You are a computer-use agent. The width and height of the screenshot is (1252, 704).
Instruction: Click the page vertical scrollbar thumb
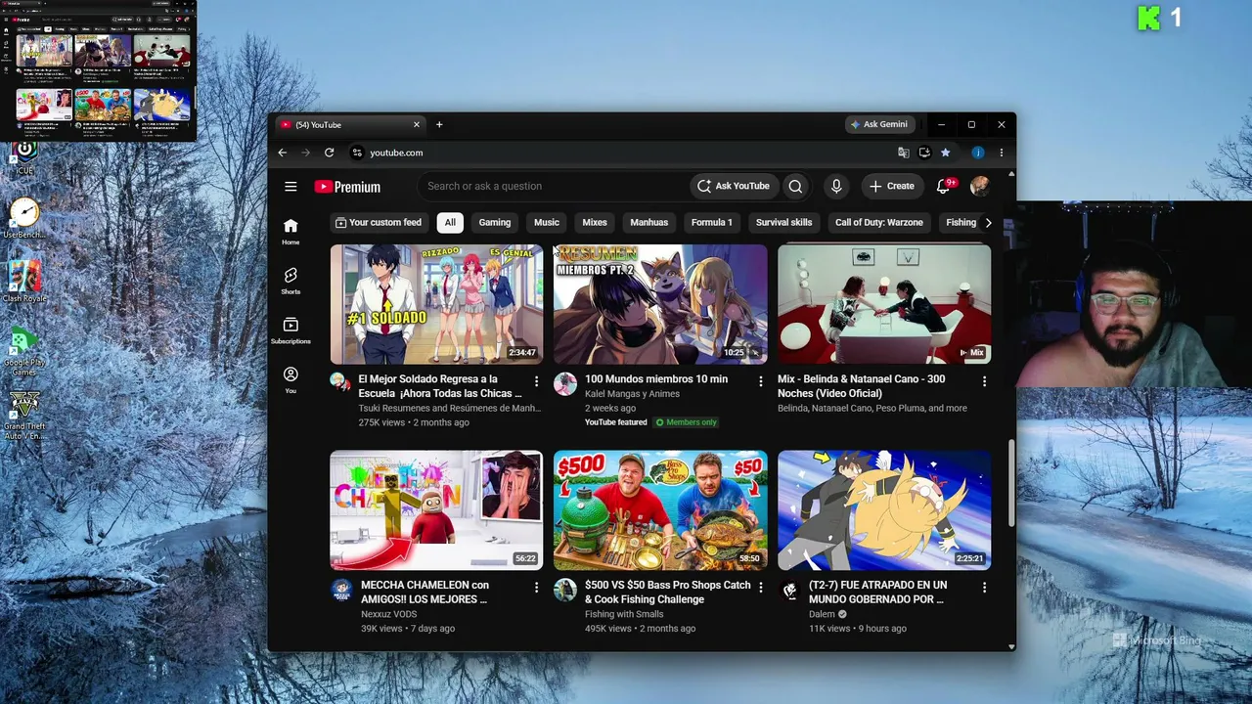(x=1010, y=483)
